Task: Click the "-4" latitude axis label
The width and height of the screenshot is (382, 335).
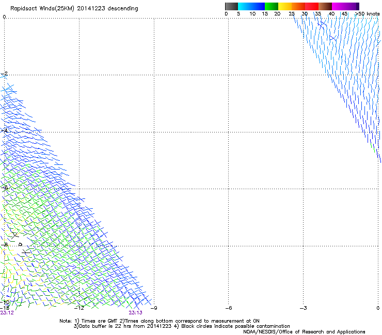Action: pyautogui.click(x=4, y=130)
